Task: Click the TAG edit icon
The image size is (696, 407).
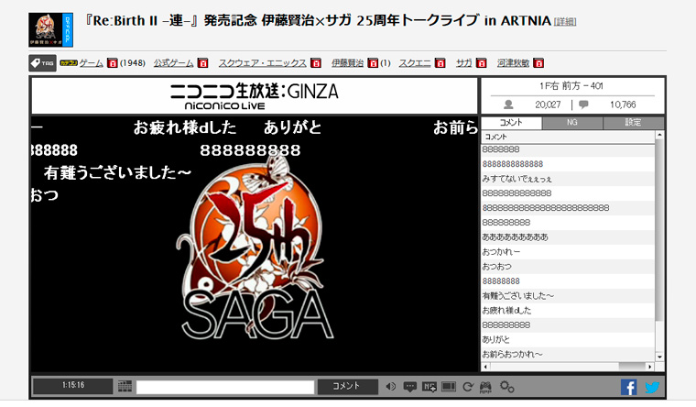Action: [43, 63]
